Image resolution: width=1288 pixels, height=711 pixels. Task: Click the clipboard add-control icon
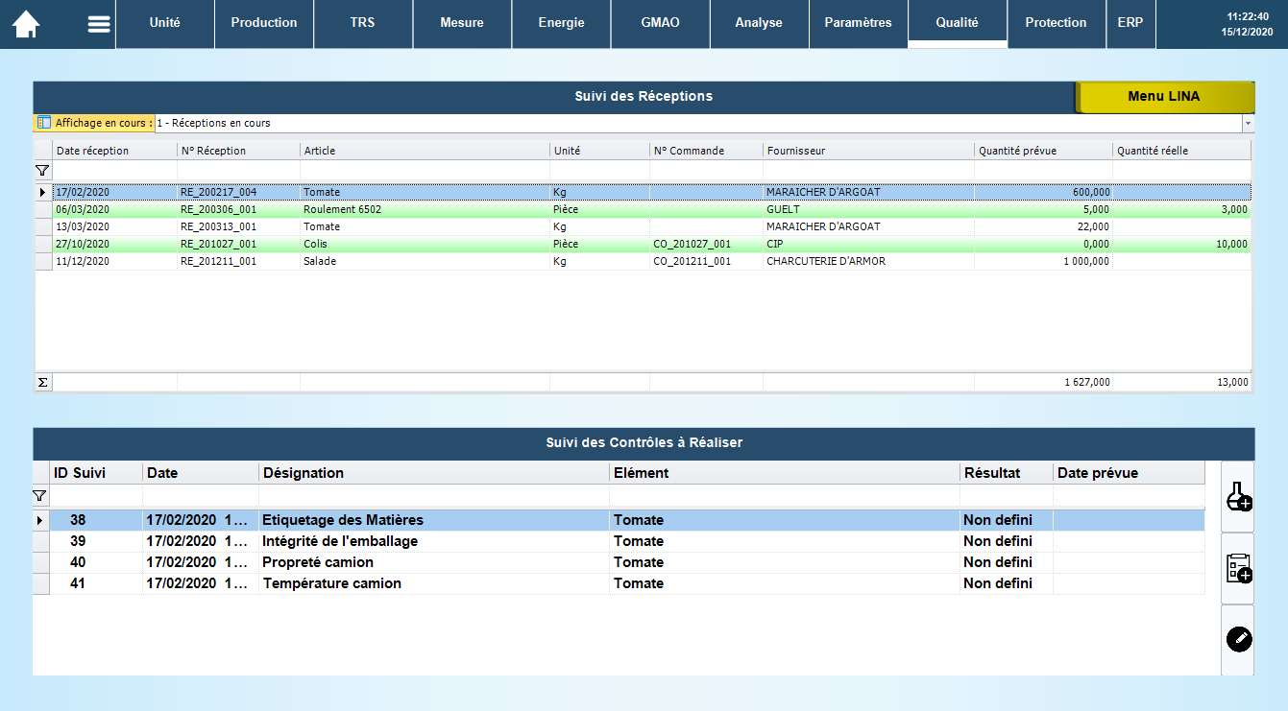tap(1239, 568)
